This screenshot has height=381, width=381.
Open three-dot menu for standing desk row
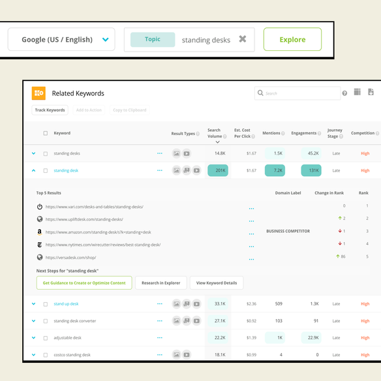tap(160, 170)
